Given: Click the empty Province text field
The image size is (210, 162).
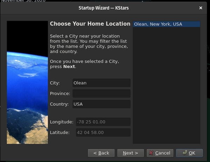Looking at the screenshot, I should tap(101, 93).
